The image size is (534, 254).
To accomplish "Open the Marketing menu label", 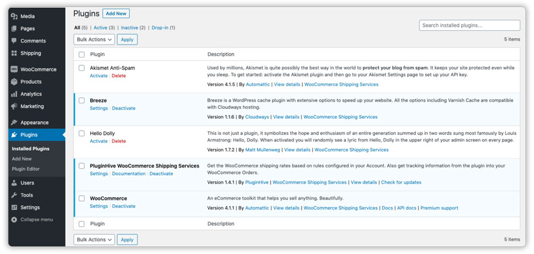I will click(x=32, y=106).
